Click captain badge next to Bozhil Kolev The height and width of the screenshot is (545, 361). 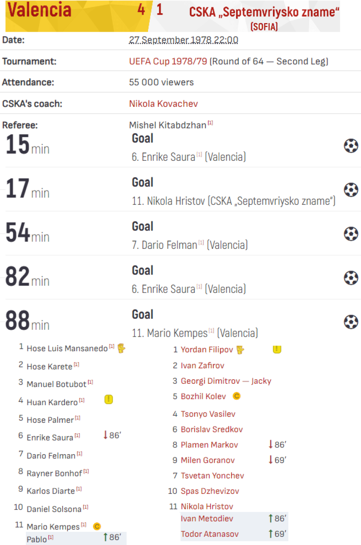(236, 396)
